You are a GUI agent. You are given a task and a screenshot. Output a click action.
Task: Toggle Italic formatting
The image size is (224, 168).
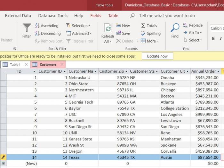click(220, 38)
